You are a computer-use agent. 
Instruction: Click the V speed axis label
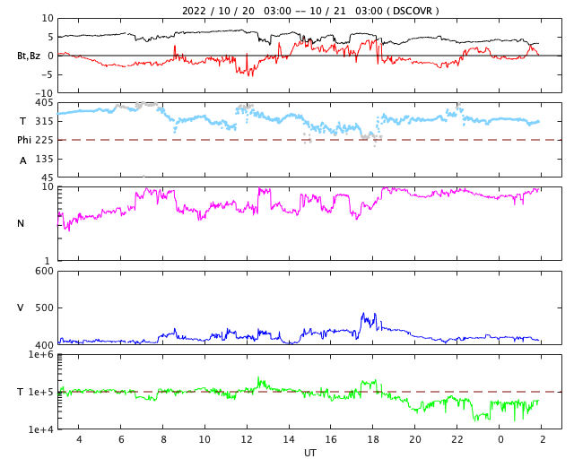click(21, 307)
